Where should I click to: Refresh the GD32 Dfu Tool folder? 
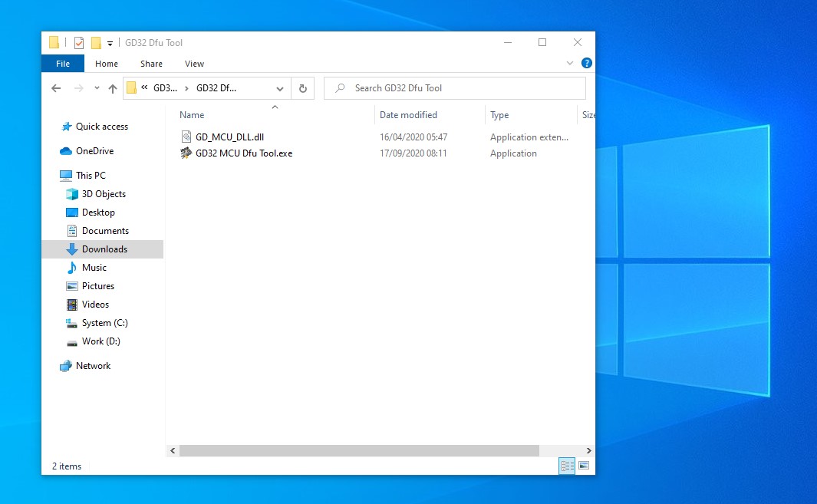click(x=303, y=89)
